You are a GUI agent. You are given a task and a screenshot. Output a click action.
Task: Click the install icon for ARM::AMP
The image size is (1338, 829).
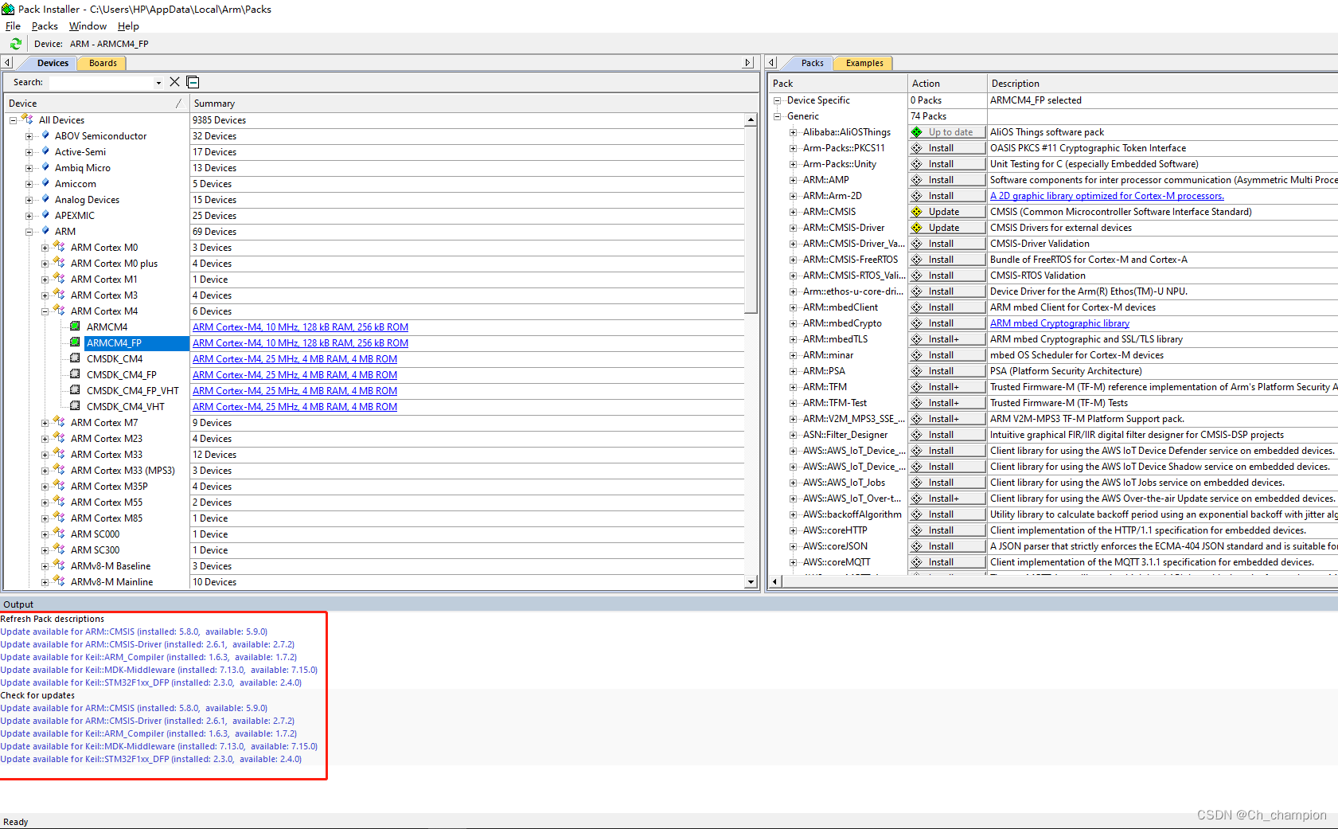click(917, 180)
